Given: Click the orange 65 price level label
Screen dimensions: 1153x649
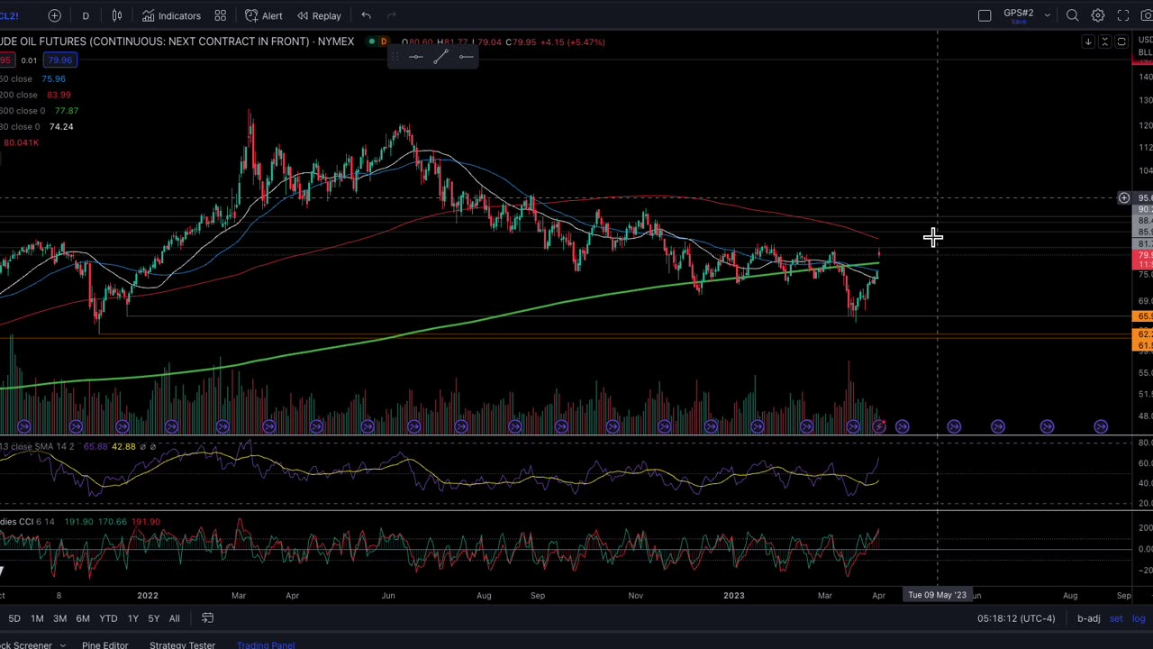Looking at the screenshot, I should pos(1142,316).
